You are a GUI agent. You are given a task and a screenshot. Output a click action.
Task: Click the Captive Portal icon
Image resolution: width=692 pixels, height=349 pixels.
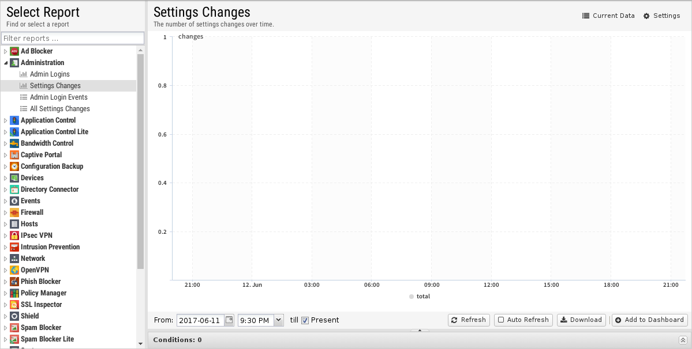[x=14, y=155]
